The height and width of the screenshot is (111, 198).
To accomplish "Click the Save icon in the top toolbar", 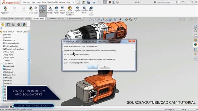I will (89, 2).
